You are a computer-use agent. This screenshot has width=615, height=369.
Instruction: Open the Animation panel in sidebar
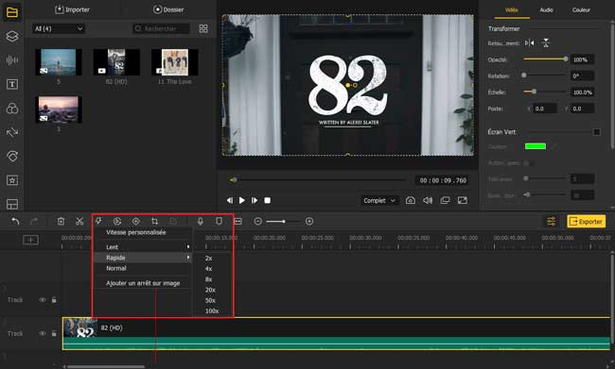coord(12,157)
